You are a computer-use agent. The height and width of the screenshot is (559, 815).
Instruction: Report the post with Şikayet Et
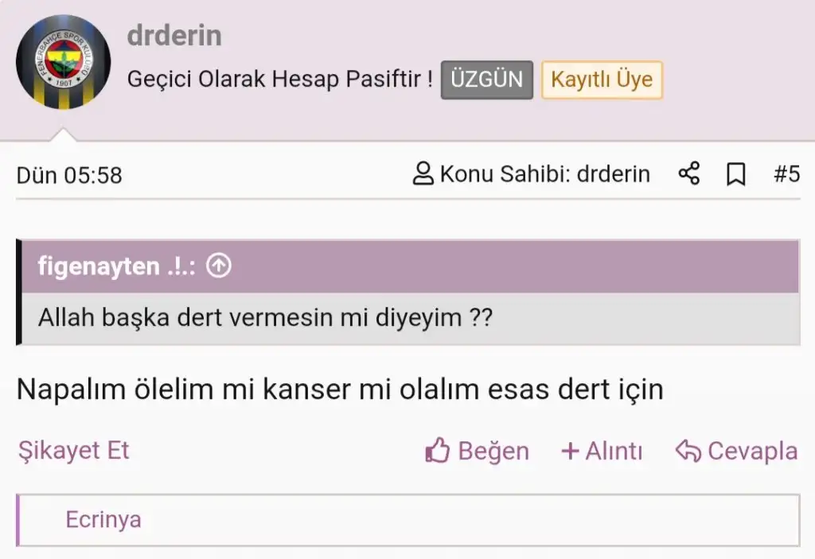tap(73, 451)
